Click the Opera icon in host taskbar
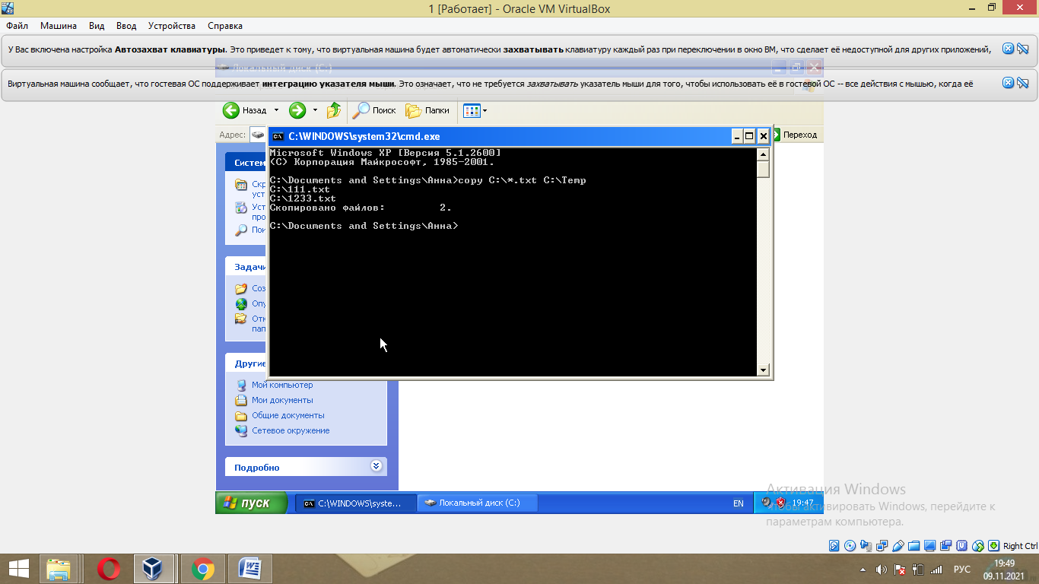The width and height of the screenshot is (1039, 584). (109, 569)
